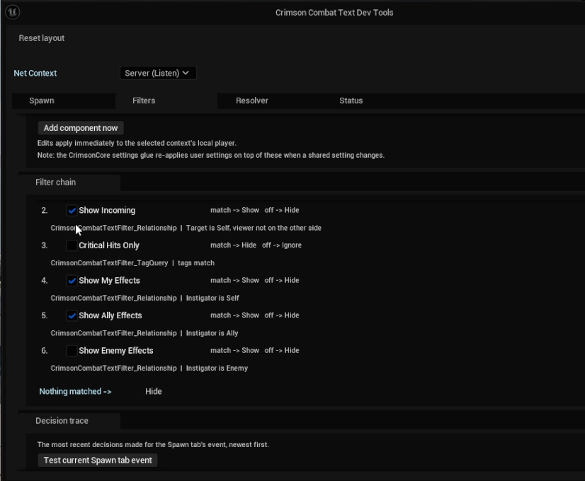Image resolution: width=585 pixels, height=481 pixels.
Task: Uncheck the Show My Effects checkbox
Action: (72, 281)
